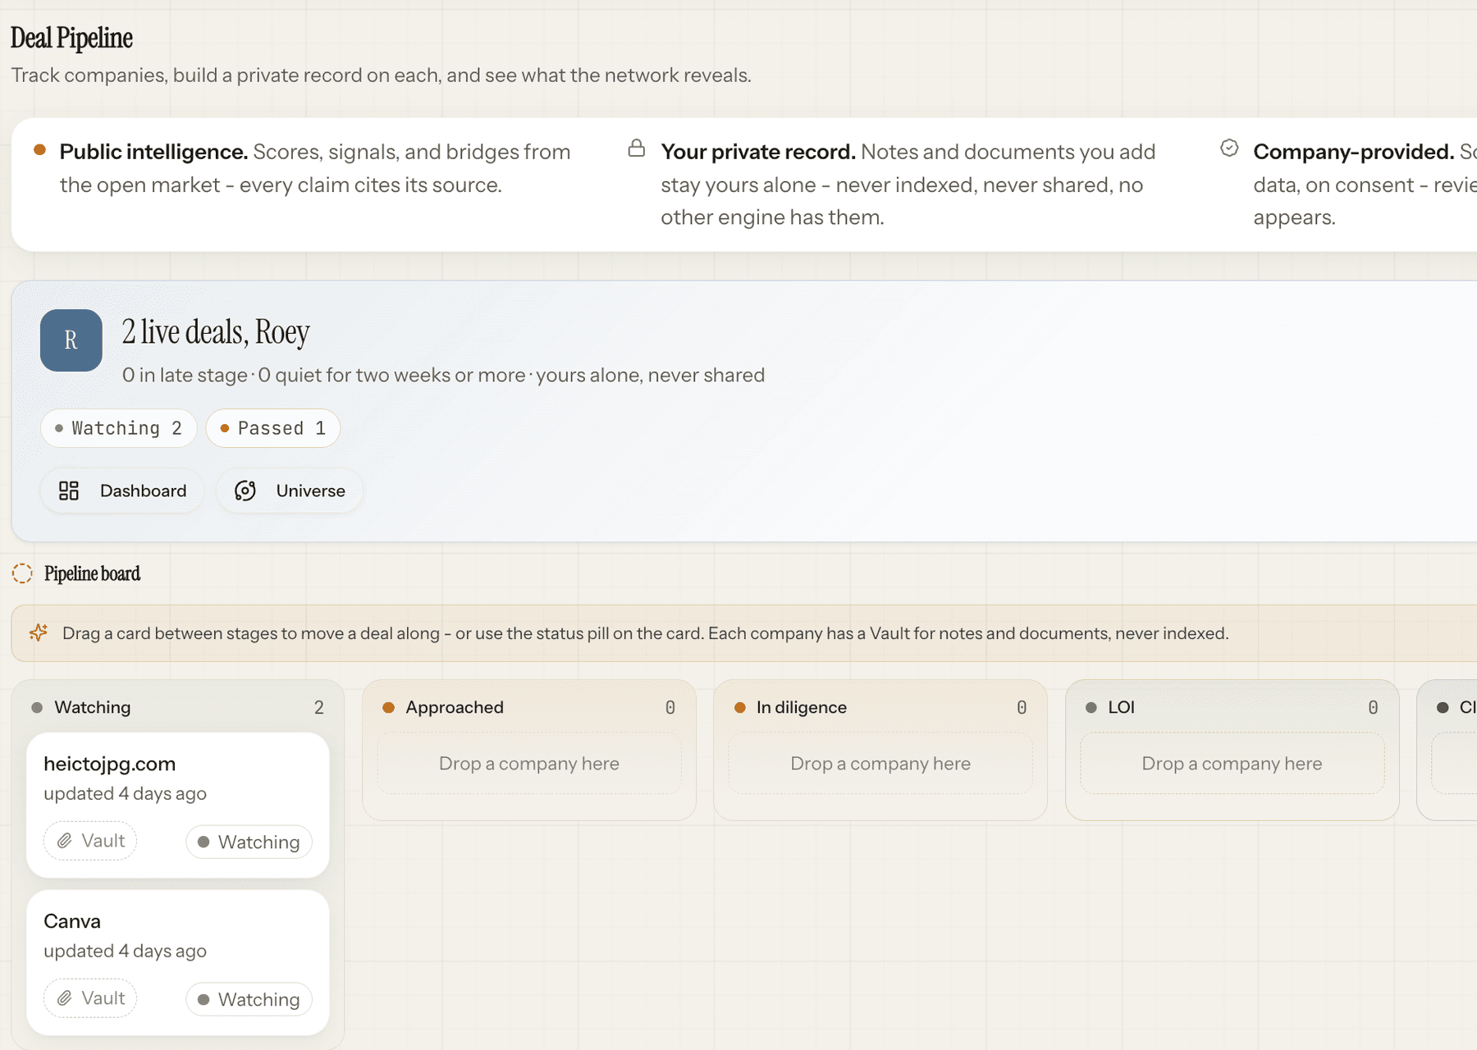The height and width of the screenshot is (1050, 1477).
Task: Click the dashed circle Pipeline board icon
Action: click(x=22, y=573)
